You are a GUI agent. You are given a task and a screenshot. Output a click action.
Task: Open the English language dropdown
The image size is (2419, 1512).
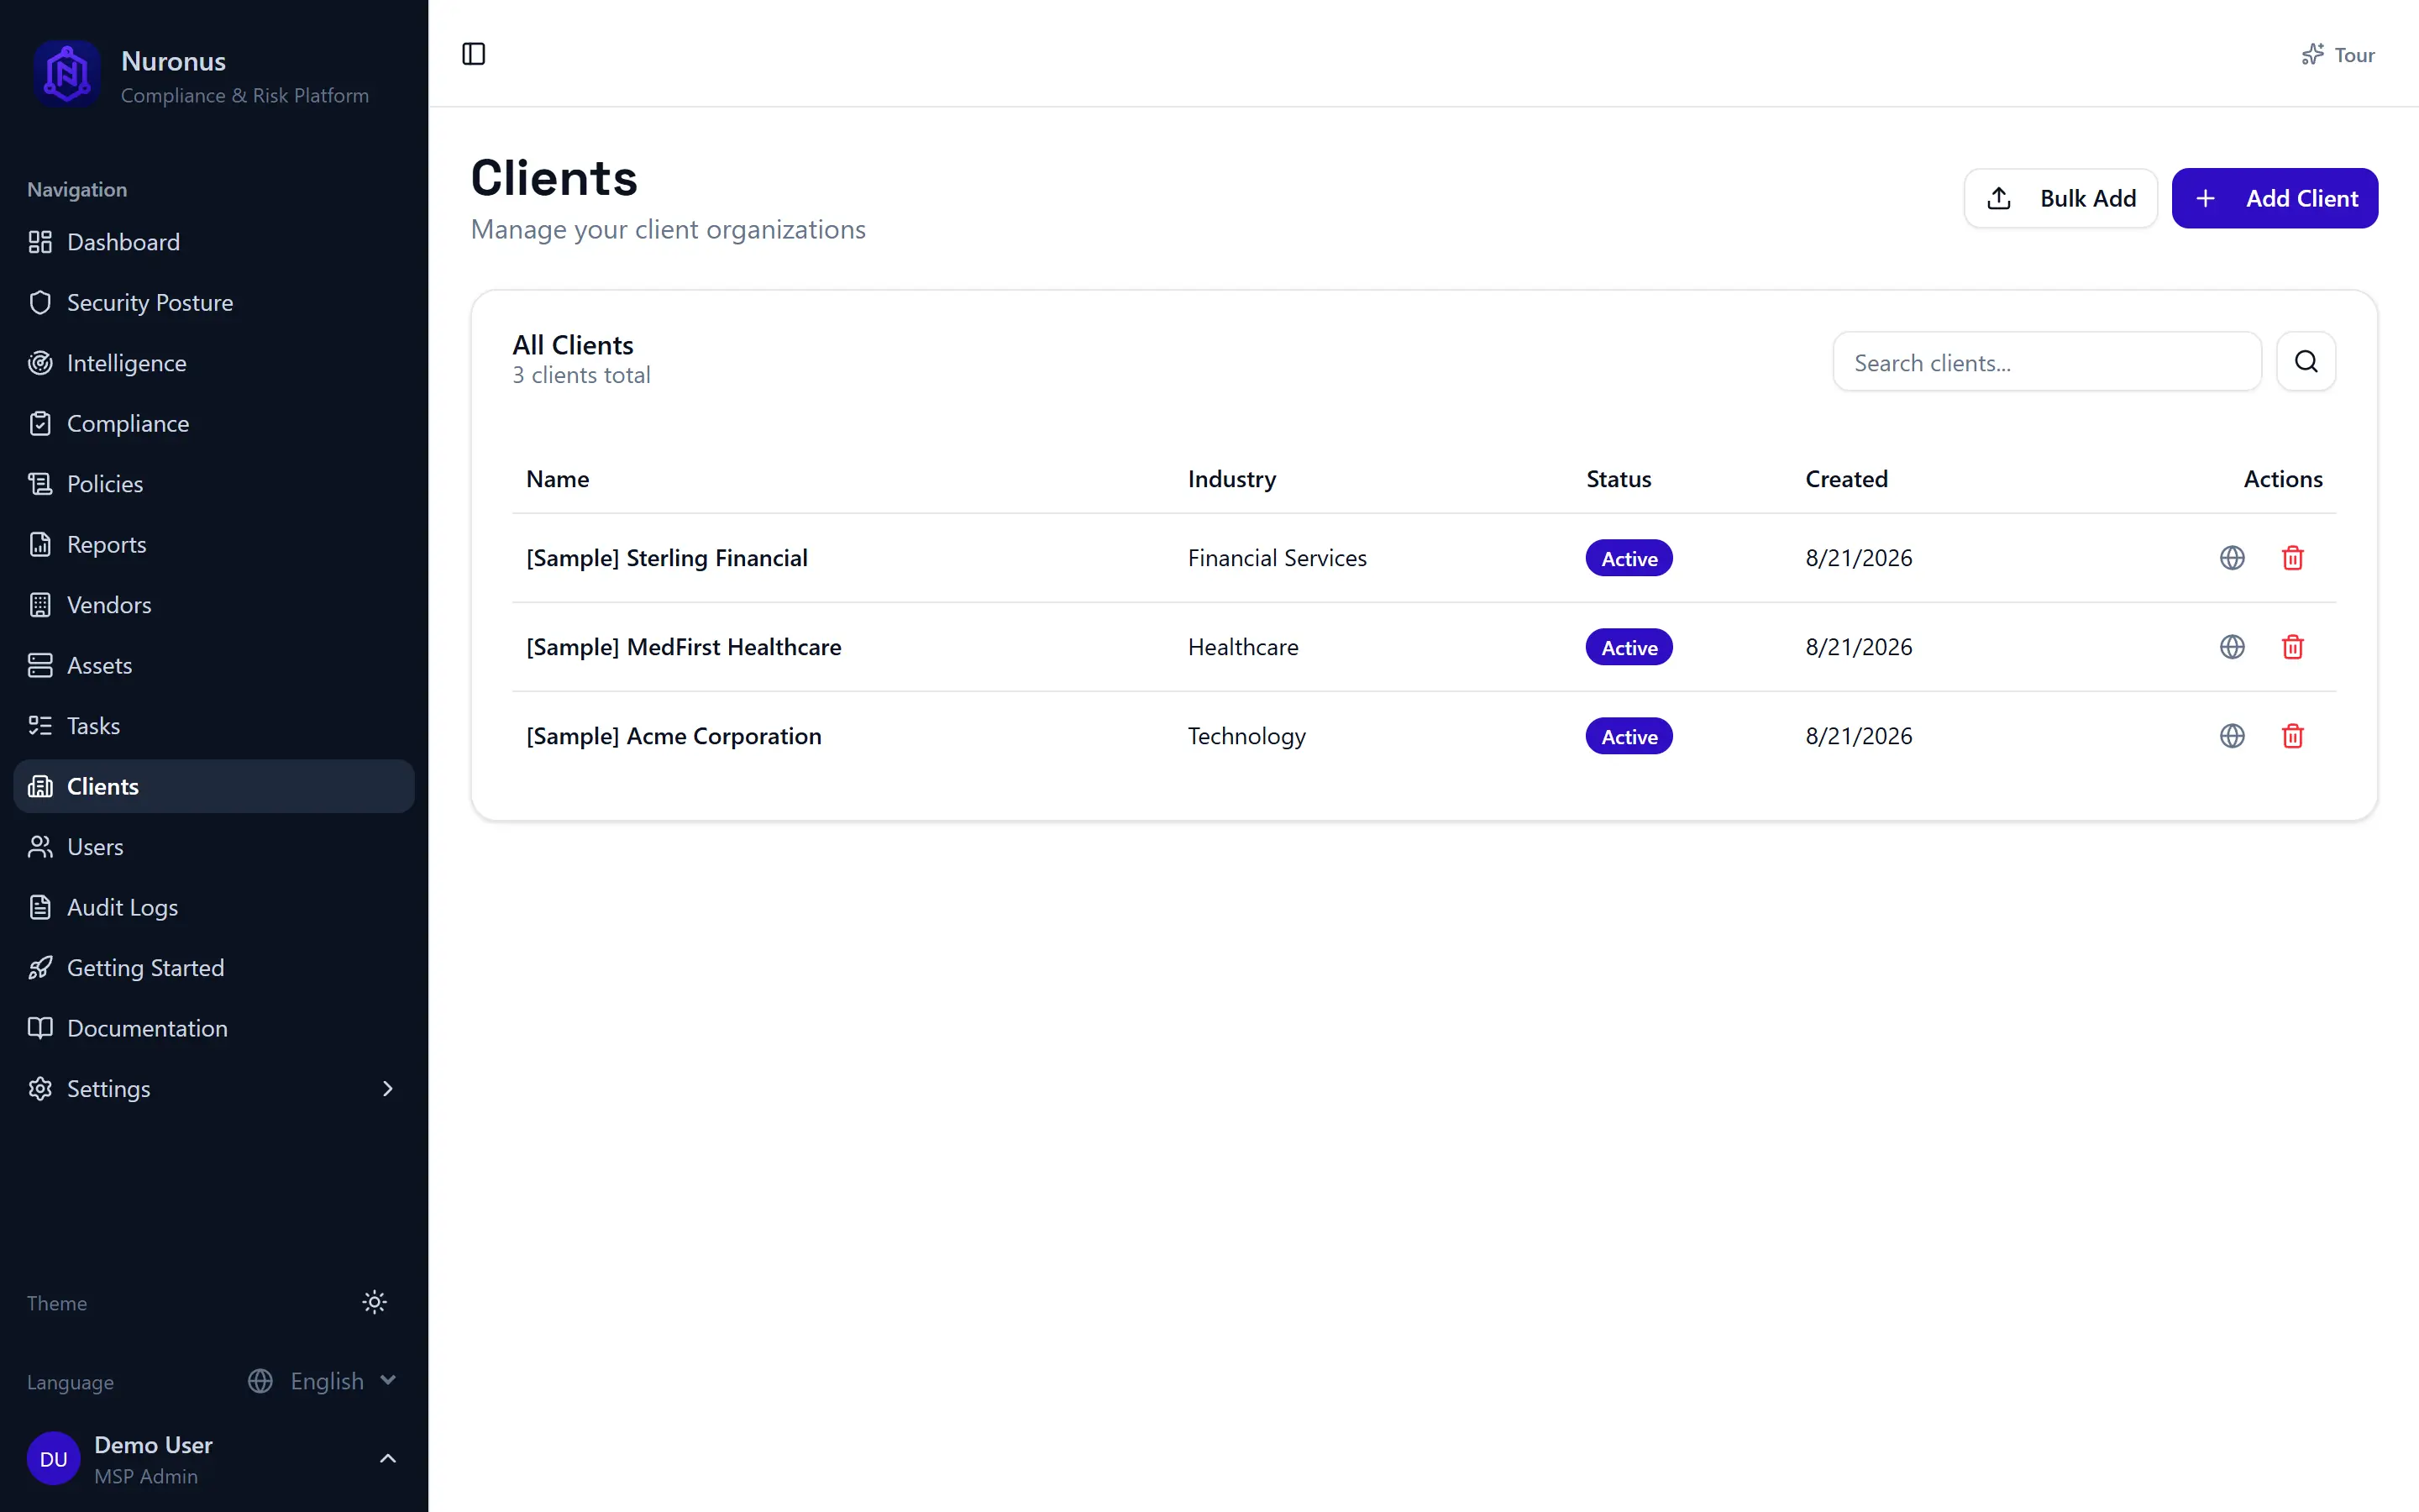pyautogui.click(x=323, y=1381)
